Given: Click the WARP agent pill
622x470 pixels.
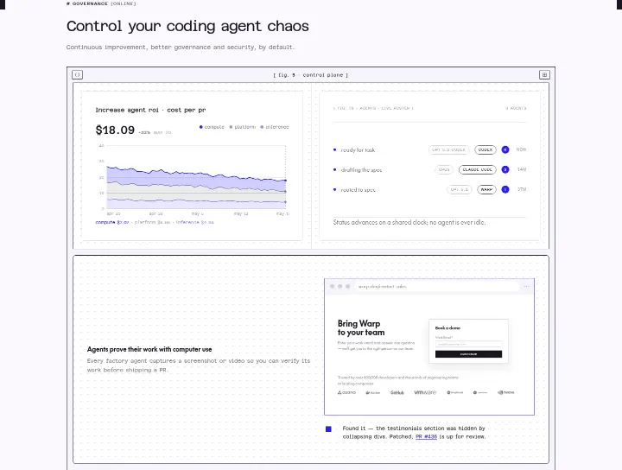Looking at the screenshot, I should point(486,189).
